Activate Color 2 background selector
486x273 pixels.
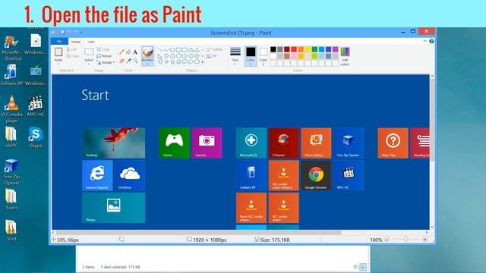click(x=264, y=56)
